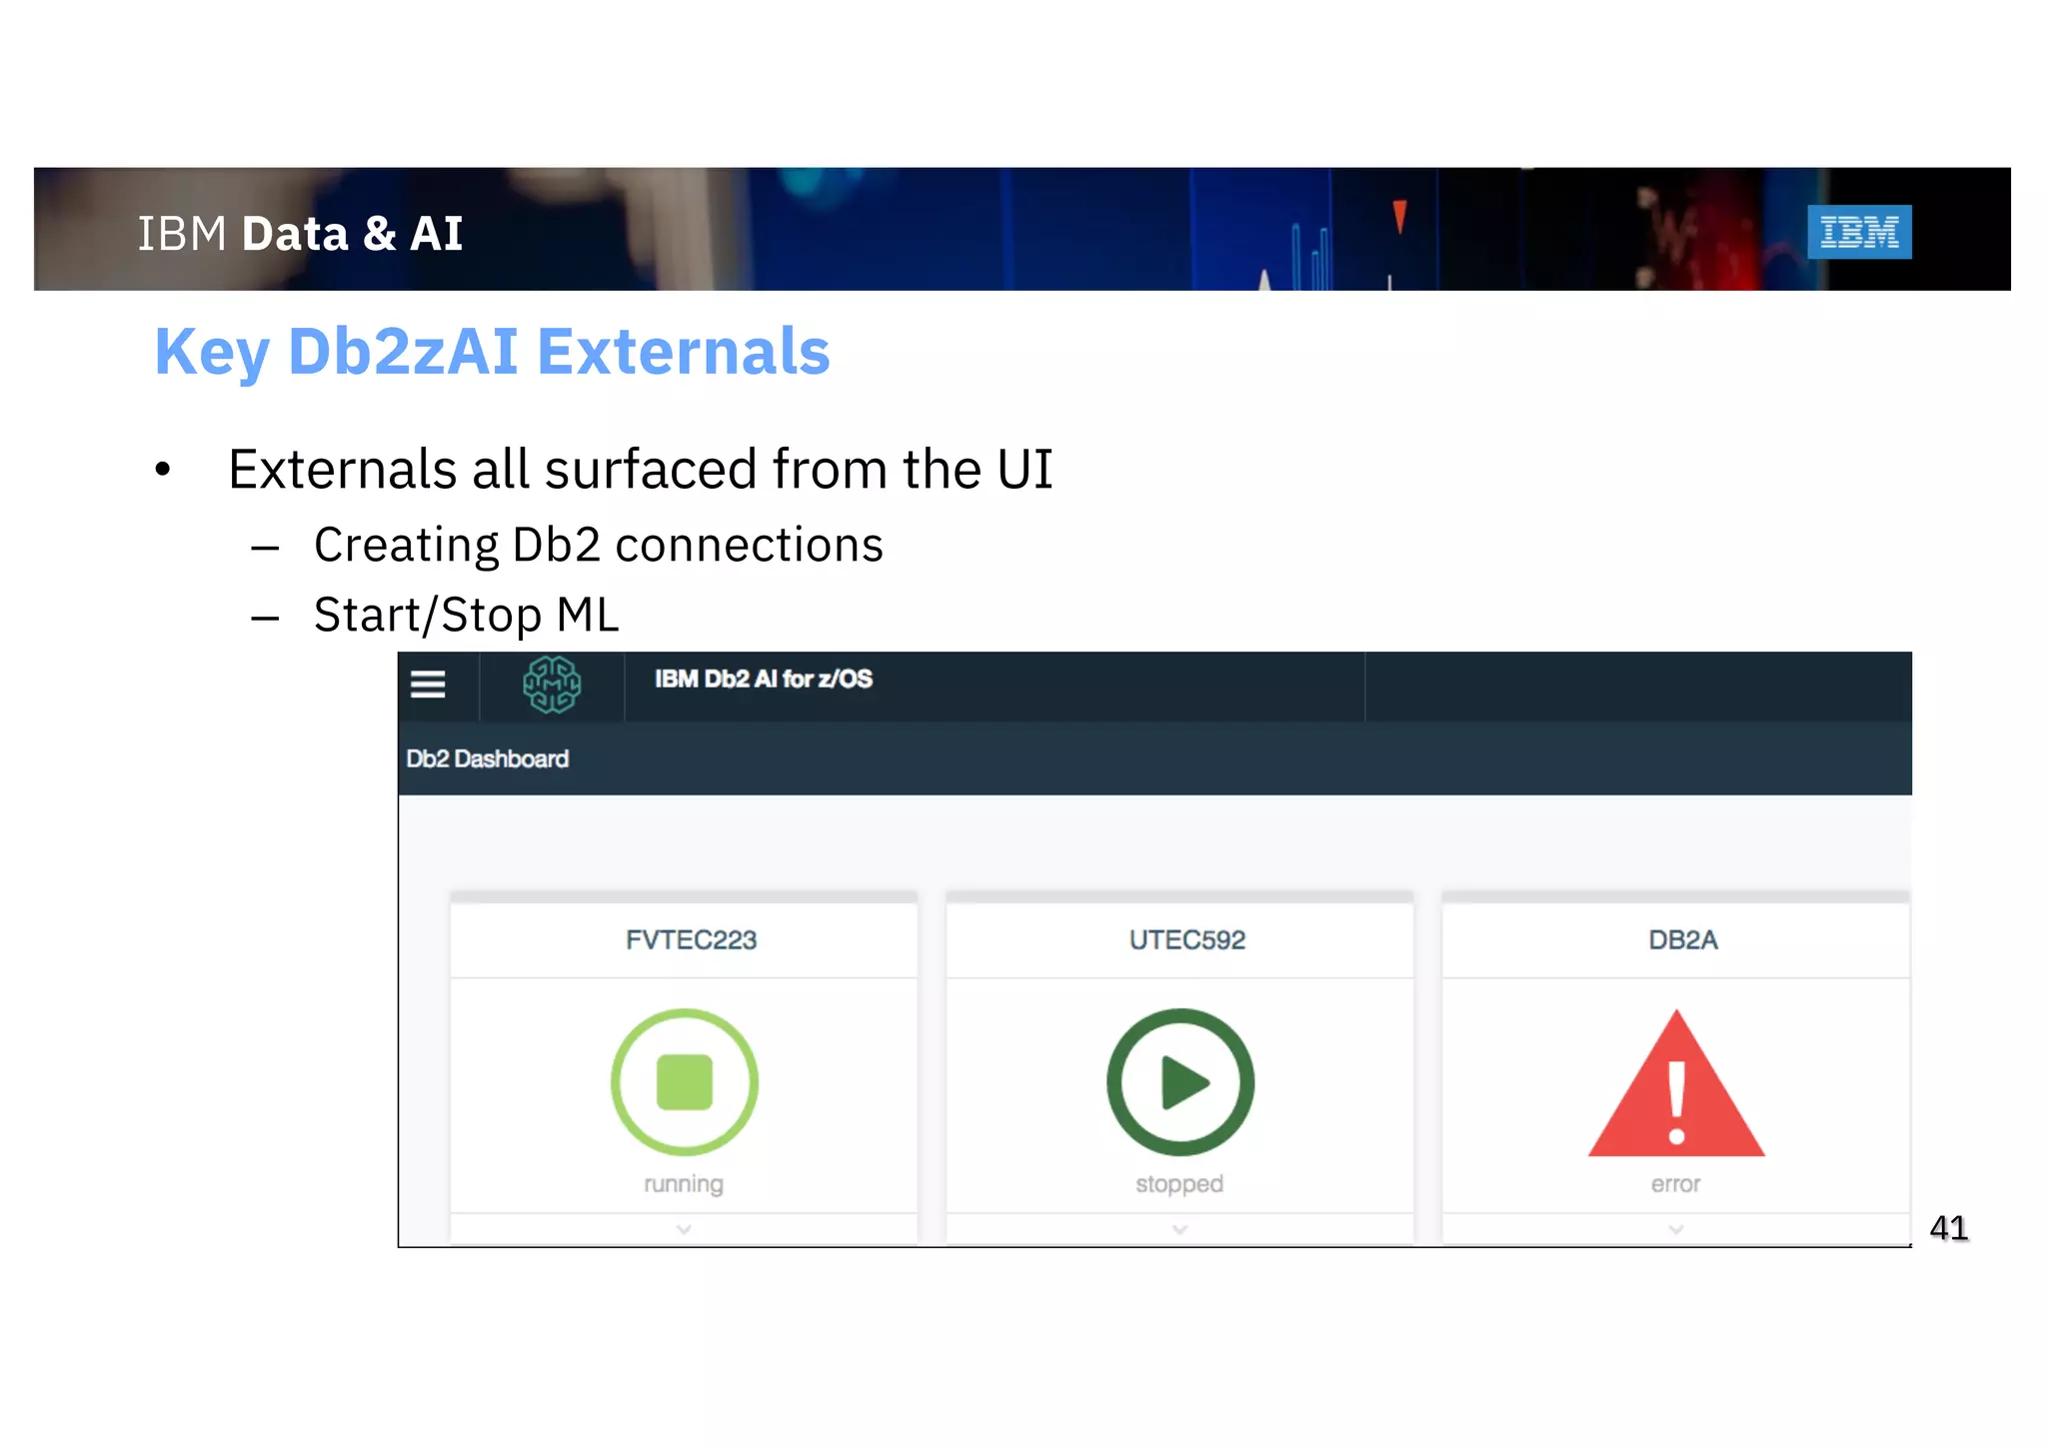Image resolution: width=2047 pixels, height=1447 pixels.
Task: Select the DB2A card title
Action: 1683,939
